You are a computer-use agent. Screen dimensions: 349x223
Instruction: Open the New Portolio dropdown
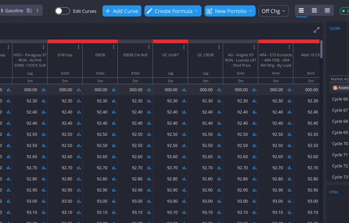coord(230,11)
